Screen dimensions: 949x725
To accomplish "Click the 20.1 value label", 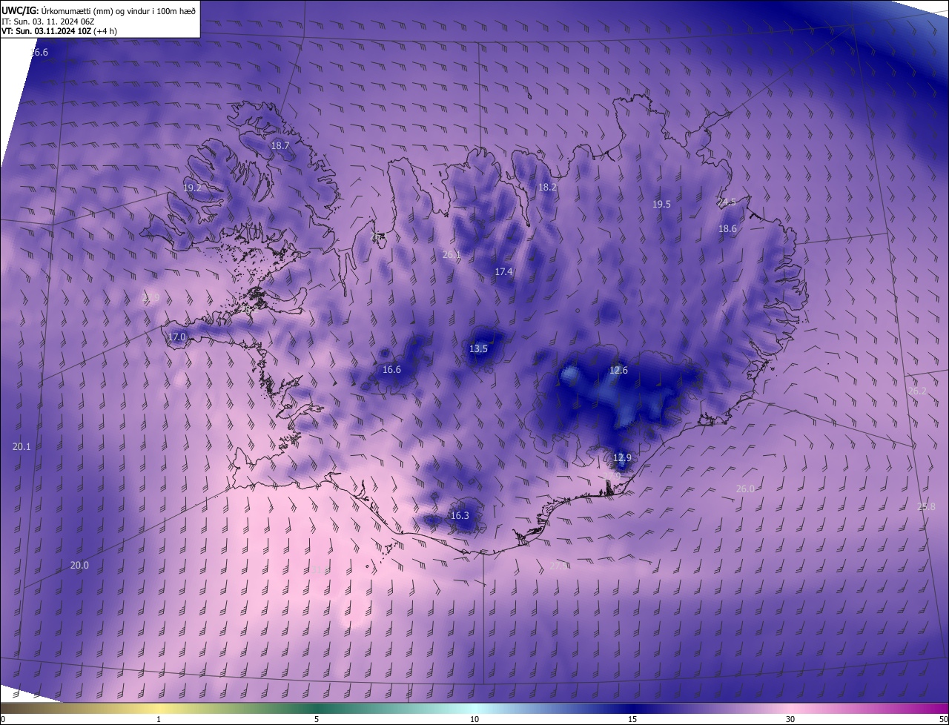I will (x=22, y=446).
